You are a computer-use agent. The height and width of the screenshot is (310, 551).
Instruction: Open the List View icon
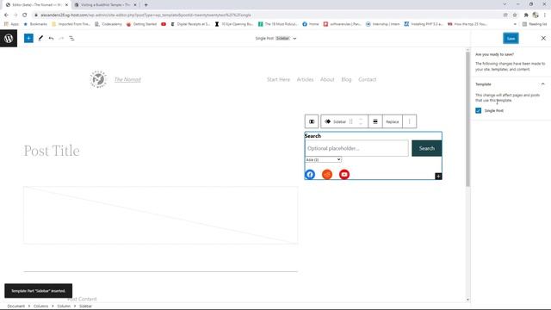[x=71, y=38]
